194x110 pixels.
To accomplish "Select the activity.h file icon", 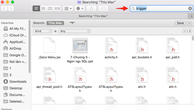I will (x=111, y=45).
